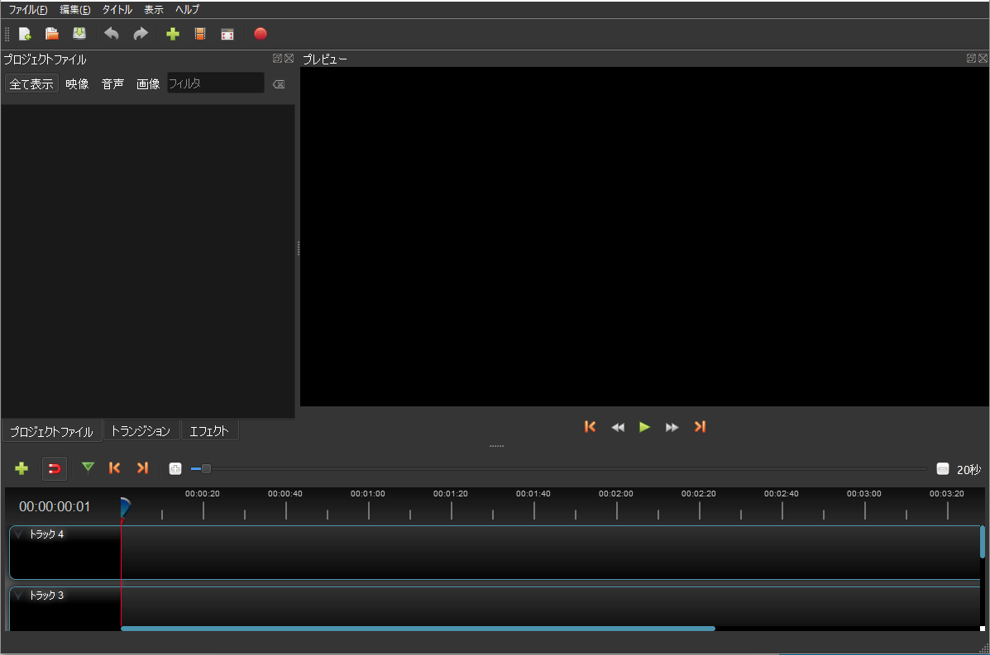Add a new track to the timeline
This screenshot has width=990, height=655.
tap(21, 468)
